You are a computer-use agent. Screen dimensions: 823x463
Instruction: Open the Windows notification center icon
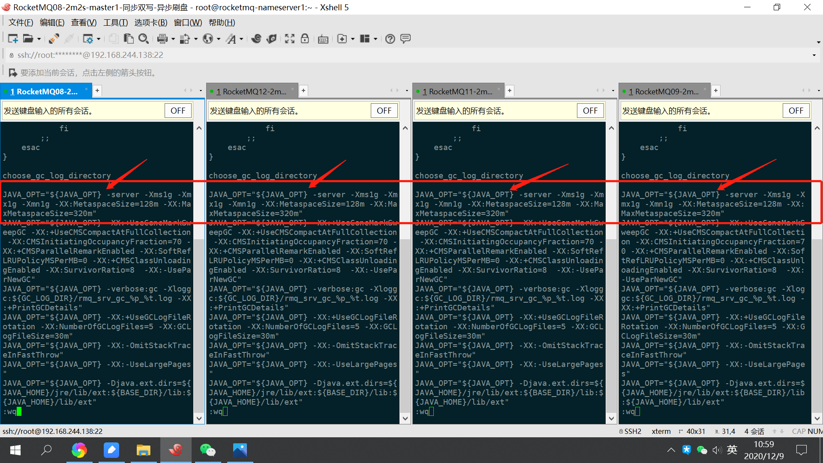tap(801, 450)
